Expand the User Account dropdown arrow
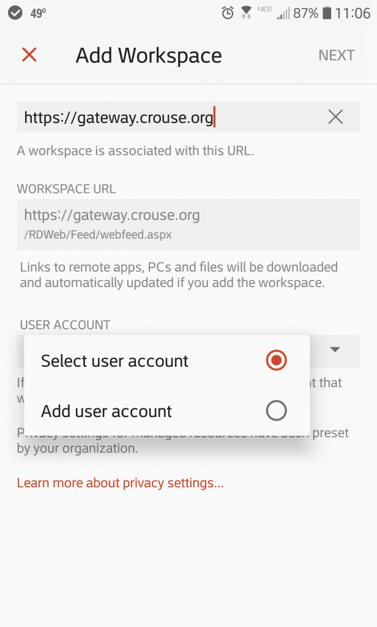 (x=335, y=350)
